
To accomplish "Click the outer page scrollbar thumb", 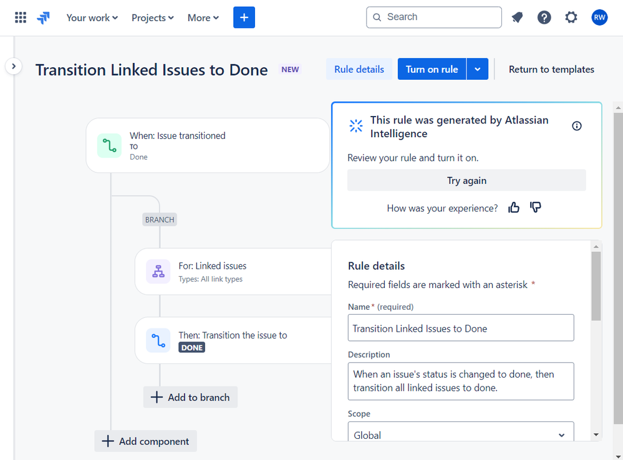I will 618,268.
